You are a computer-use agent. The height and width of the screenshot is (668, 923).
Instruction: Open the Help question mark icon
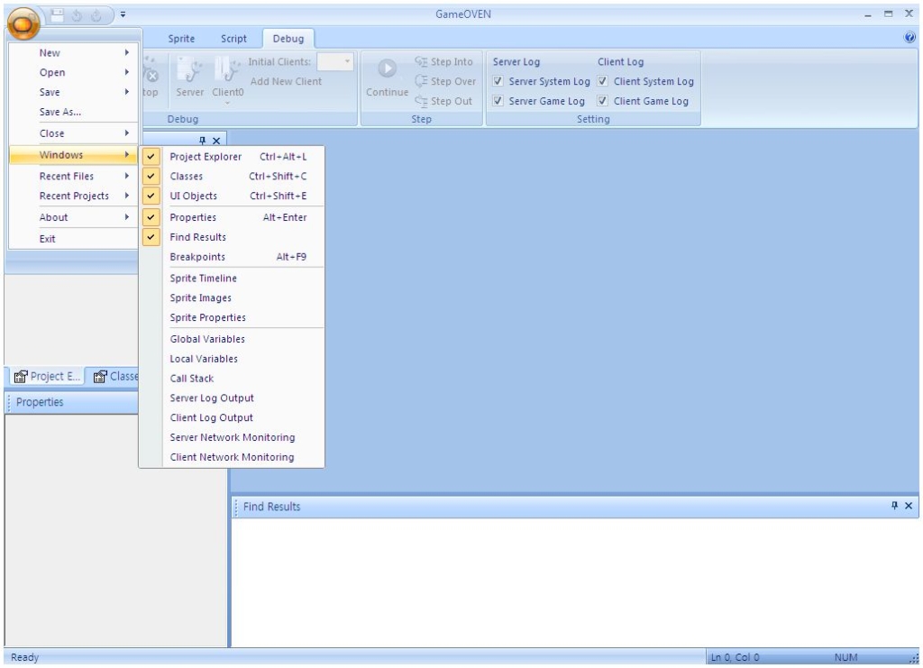click(x=909, y=38)
